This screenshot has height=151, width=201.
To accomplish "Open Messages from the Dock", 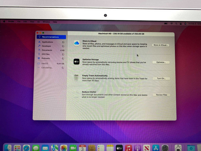I will 36,148.
